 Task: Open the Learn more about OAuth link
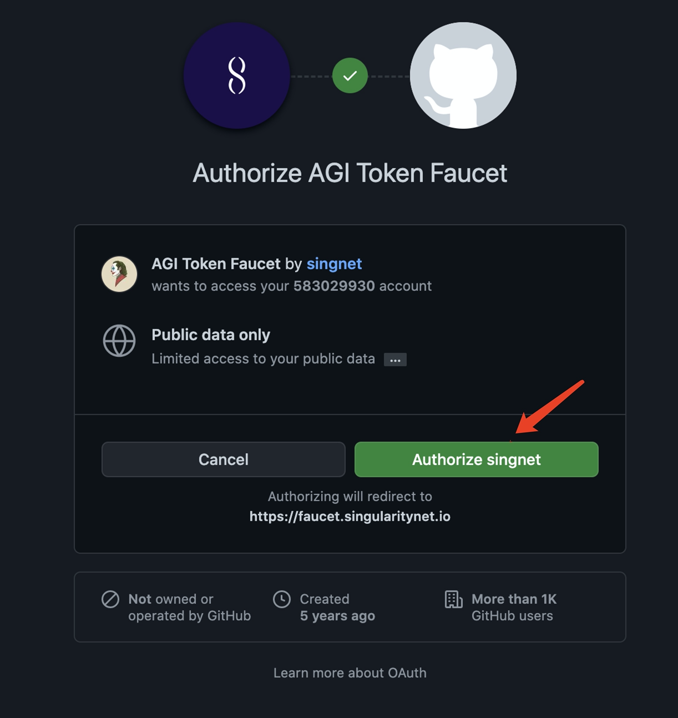click(350, 673)
